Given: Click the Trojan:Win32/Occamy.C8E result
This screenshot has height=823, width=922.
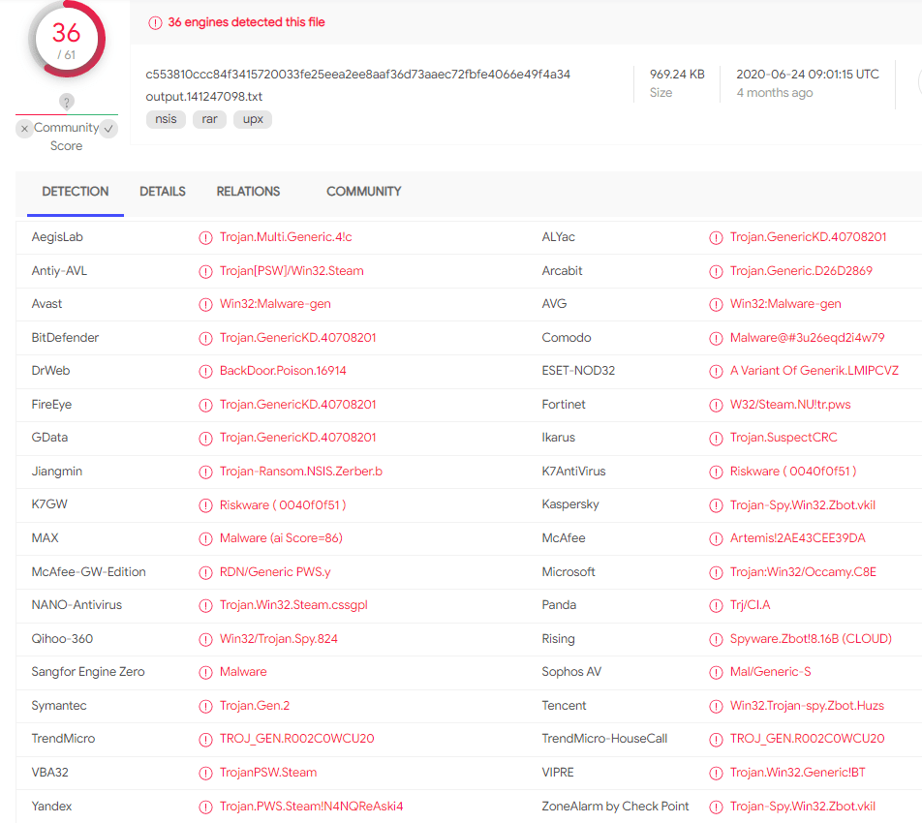Looking at the screenshot, I should coord(803,571).
